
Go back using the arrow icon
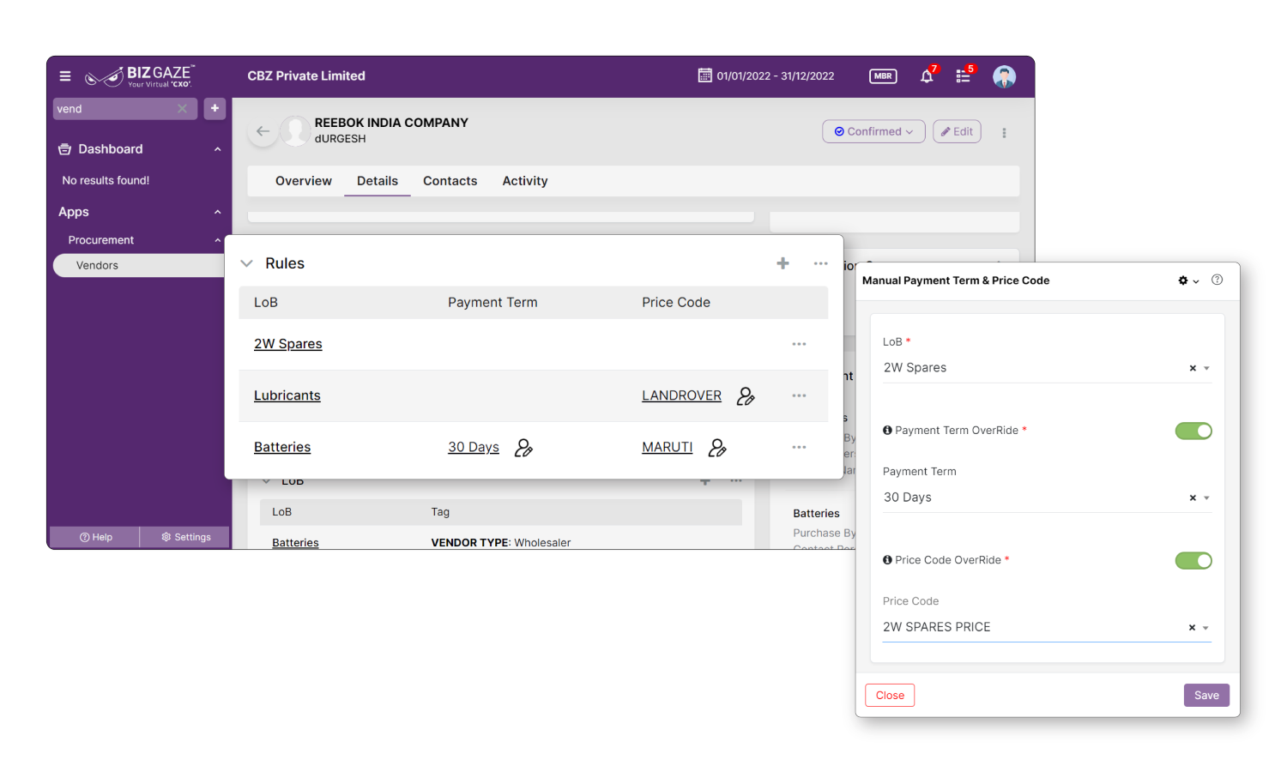tap(263, 131)
